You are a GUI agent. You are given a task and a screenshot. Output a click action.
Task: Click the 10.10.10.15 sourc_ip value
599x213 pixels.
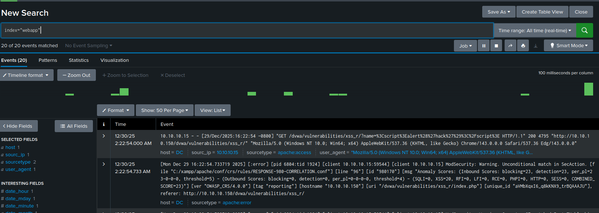click(227, 153)
